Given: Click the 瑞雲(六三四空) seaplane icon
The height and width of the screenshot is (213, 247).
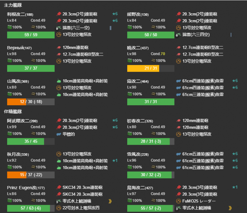Looking at the screenshot, I should 179,35.
